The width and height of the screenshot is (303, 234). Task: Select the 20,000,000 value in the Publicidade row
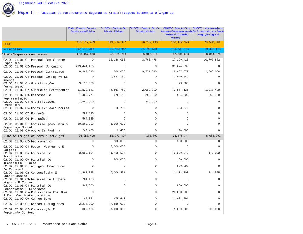click(180, 192)
